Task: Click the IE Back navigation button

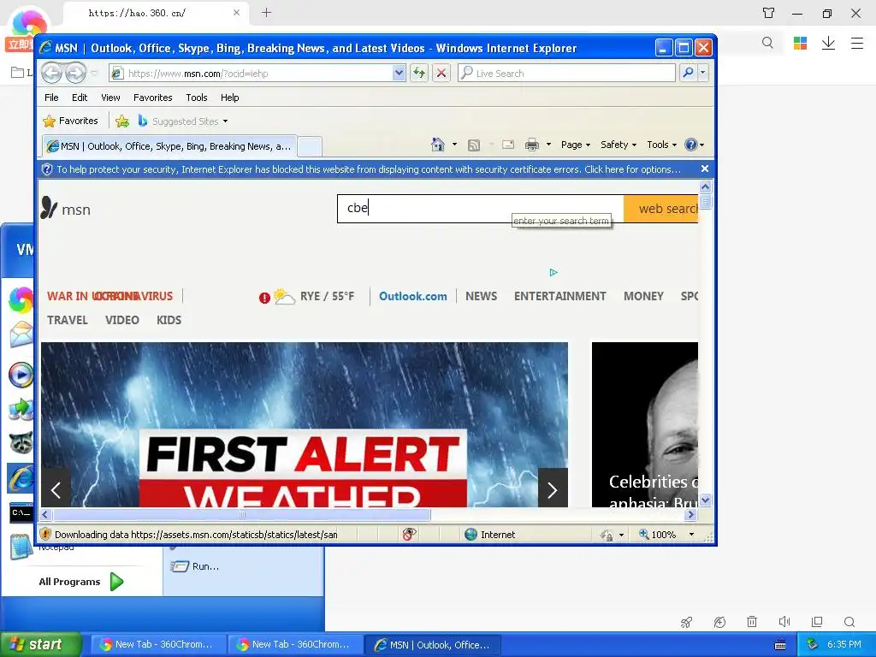Action: (x=52, y=73)
